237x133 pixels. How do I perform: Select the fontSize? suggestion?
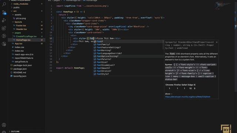pyautogui.click(x=128, y=62)
